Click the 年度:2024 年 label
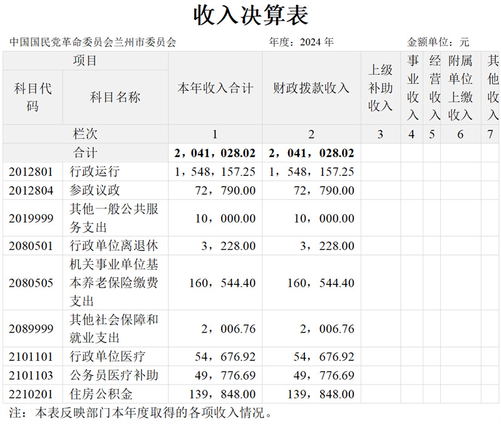This screenshot has height=424, width=501. (301, 42)
